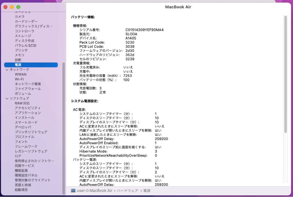
Task: Select パラレルSCSI in the sidebar
Action: pos(26,45)
